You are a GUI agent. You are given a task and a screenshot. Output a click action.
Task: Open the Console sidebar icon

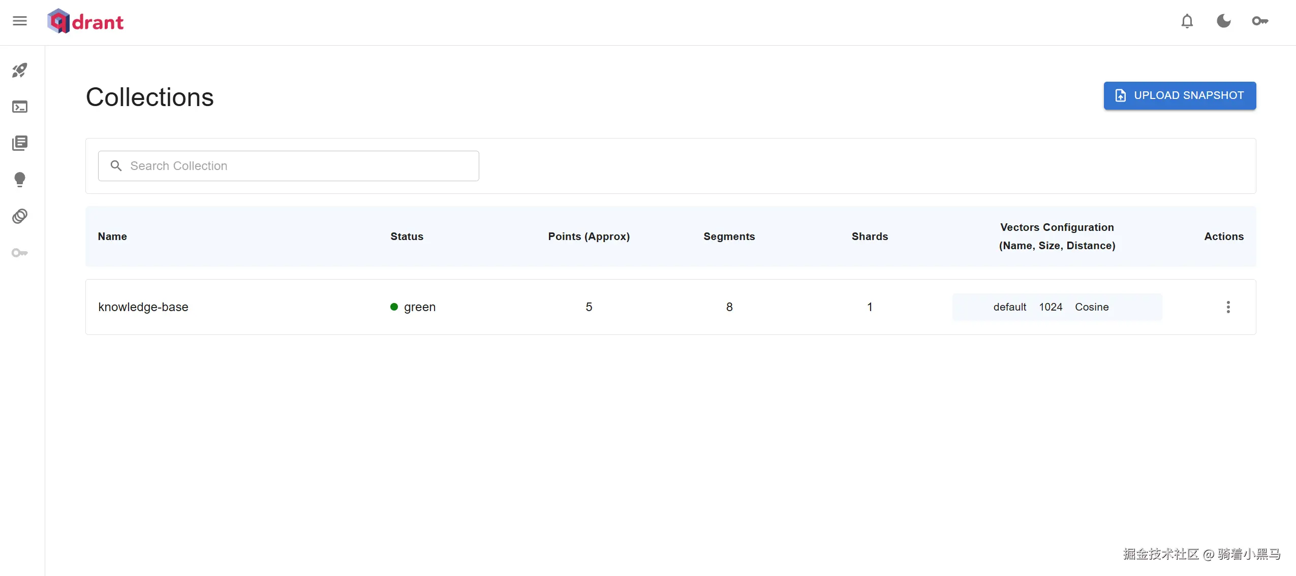pos(20,107)
